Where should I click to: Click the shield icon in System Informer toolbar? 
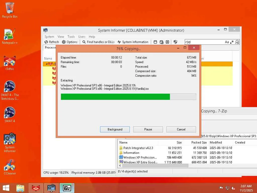(x=175, y=42)
